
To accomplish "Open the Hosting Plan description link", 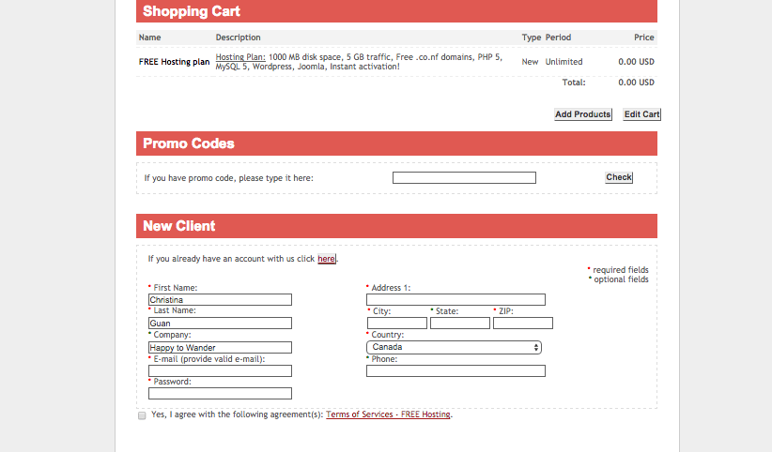I will 240,57.
